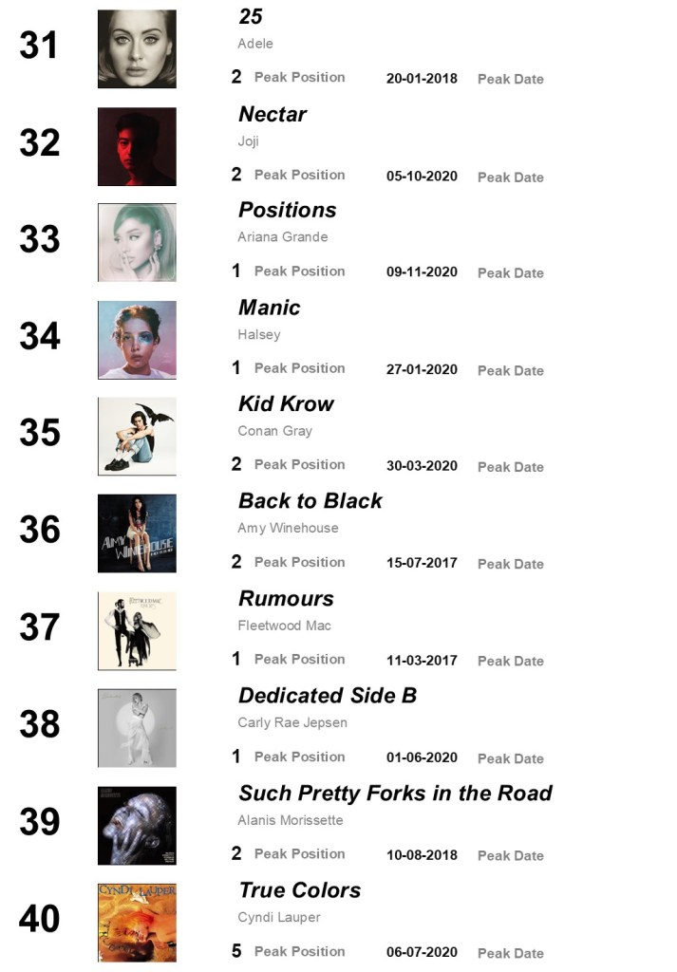This screenshot has height=972, width=677.
Task: Click peak date 05-10-2020 for Nectar
Action: [x=422, y=177]
